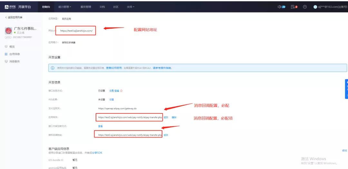
Task: Click 删除 next to 应用网关
Action: point(174,117)
